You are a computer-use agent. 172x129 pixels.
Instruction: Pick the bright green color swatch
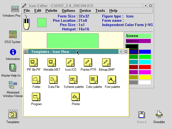145,57
